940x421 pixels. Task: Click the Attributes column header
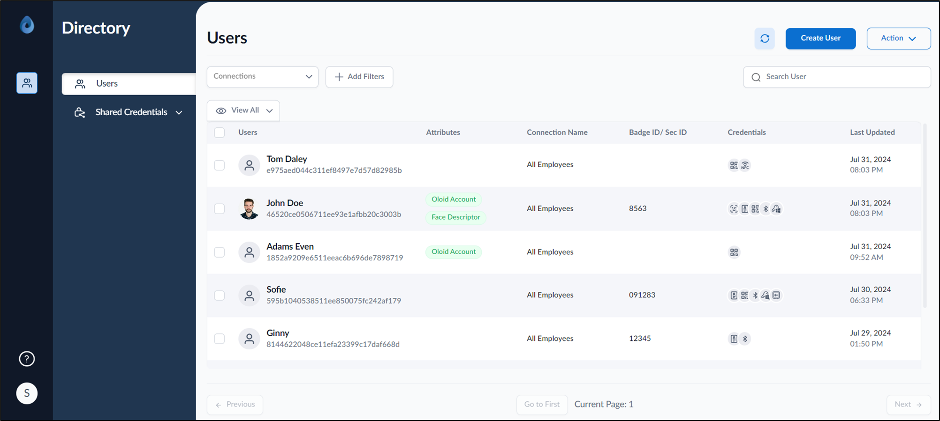443,133
